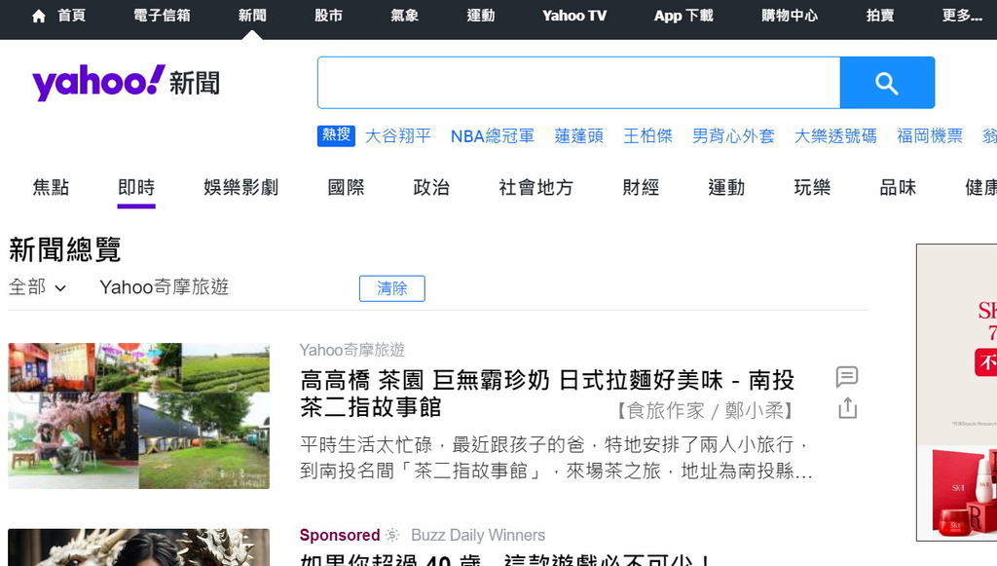The width and height of the screenshot is (997, 566).
Task: Click 新聞總覽 heading
Action: 65,249
